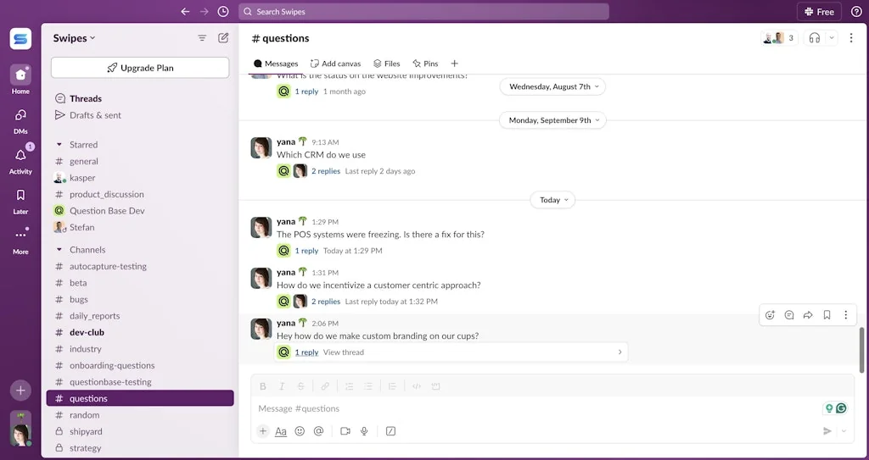Viewport: 869px width, 460px height.
Task: Open send options dropdown arrow
Action: [x=844, y=431]
